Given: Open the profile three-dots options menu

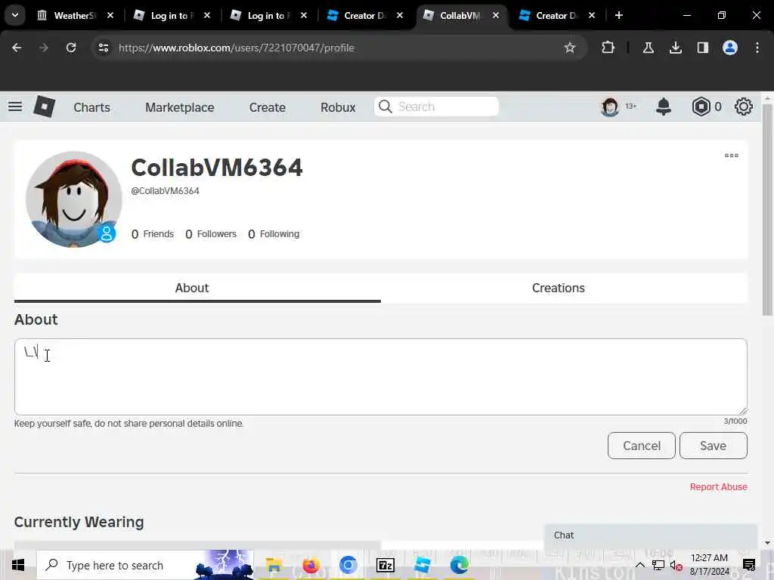Looking at the screenshot, I should (731, 156).
